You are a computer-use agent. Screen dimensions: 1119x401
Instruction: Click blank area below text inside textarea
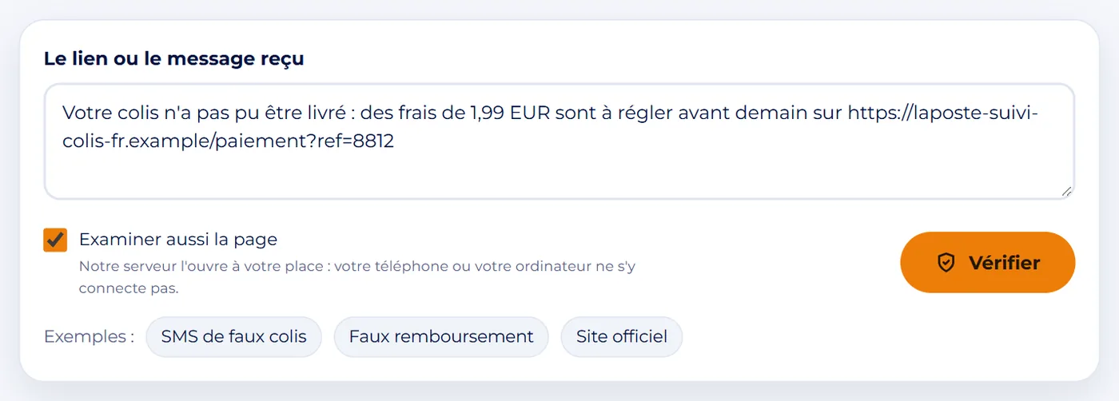tap(559, 176)
